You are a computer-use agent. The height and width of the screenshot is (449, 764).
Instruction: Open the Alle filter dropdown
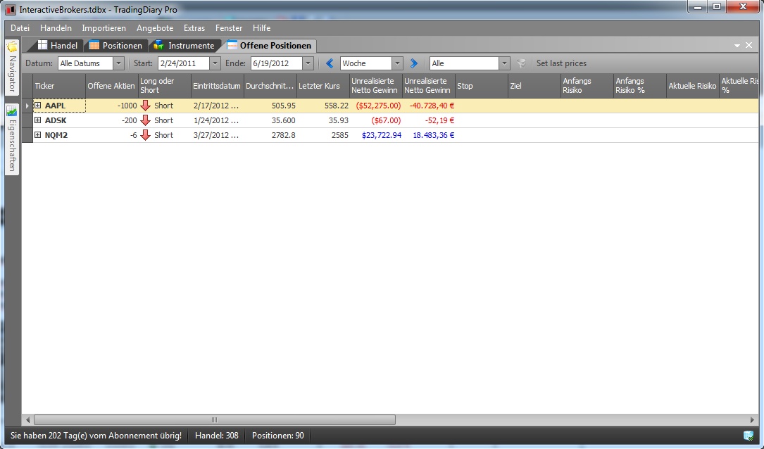pyautogui.click(x=505, y=63)
